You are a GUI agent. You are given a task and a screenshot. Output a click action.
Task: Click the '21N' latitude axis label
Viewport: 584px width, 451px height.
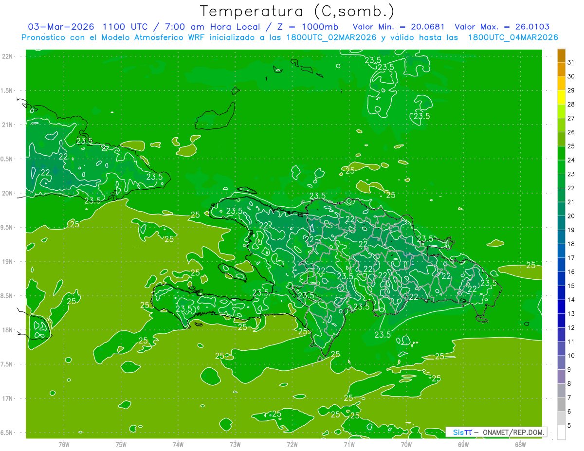click(8, 125)
